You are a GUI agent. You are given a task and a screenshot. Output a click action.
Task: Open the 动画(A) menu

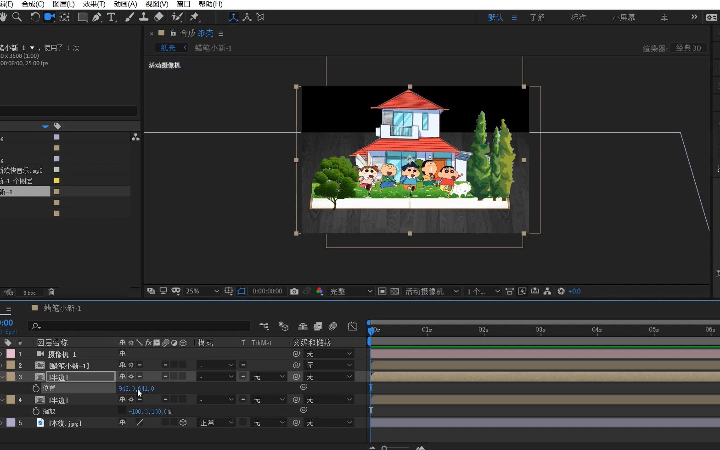[x=125, y=4]
